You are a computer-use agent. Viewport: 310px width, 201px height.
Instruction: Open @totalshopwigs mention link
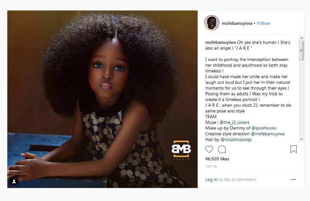click(x=236, y=139)
